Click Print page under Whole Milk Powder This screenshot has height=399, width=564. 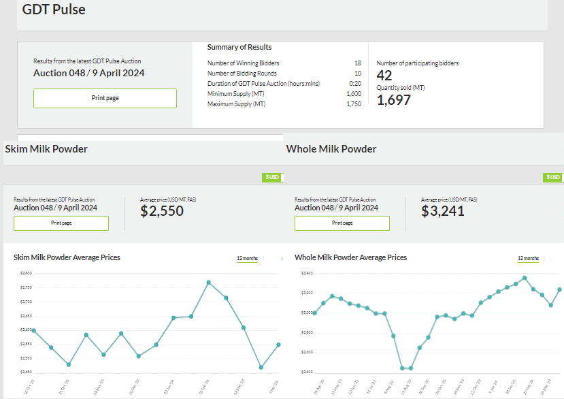tap(342, 223)
